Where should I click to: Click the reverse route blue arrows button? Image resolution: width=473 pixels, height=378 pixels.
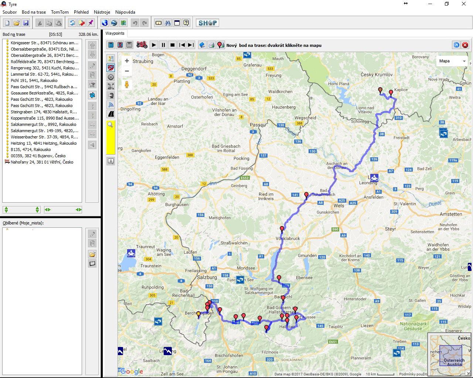click(x=72, y=23)
